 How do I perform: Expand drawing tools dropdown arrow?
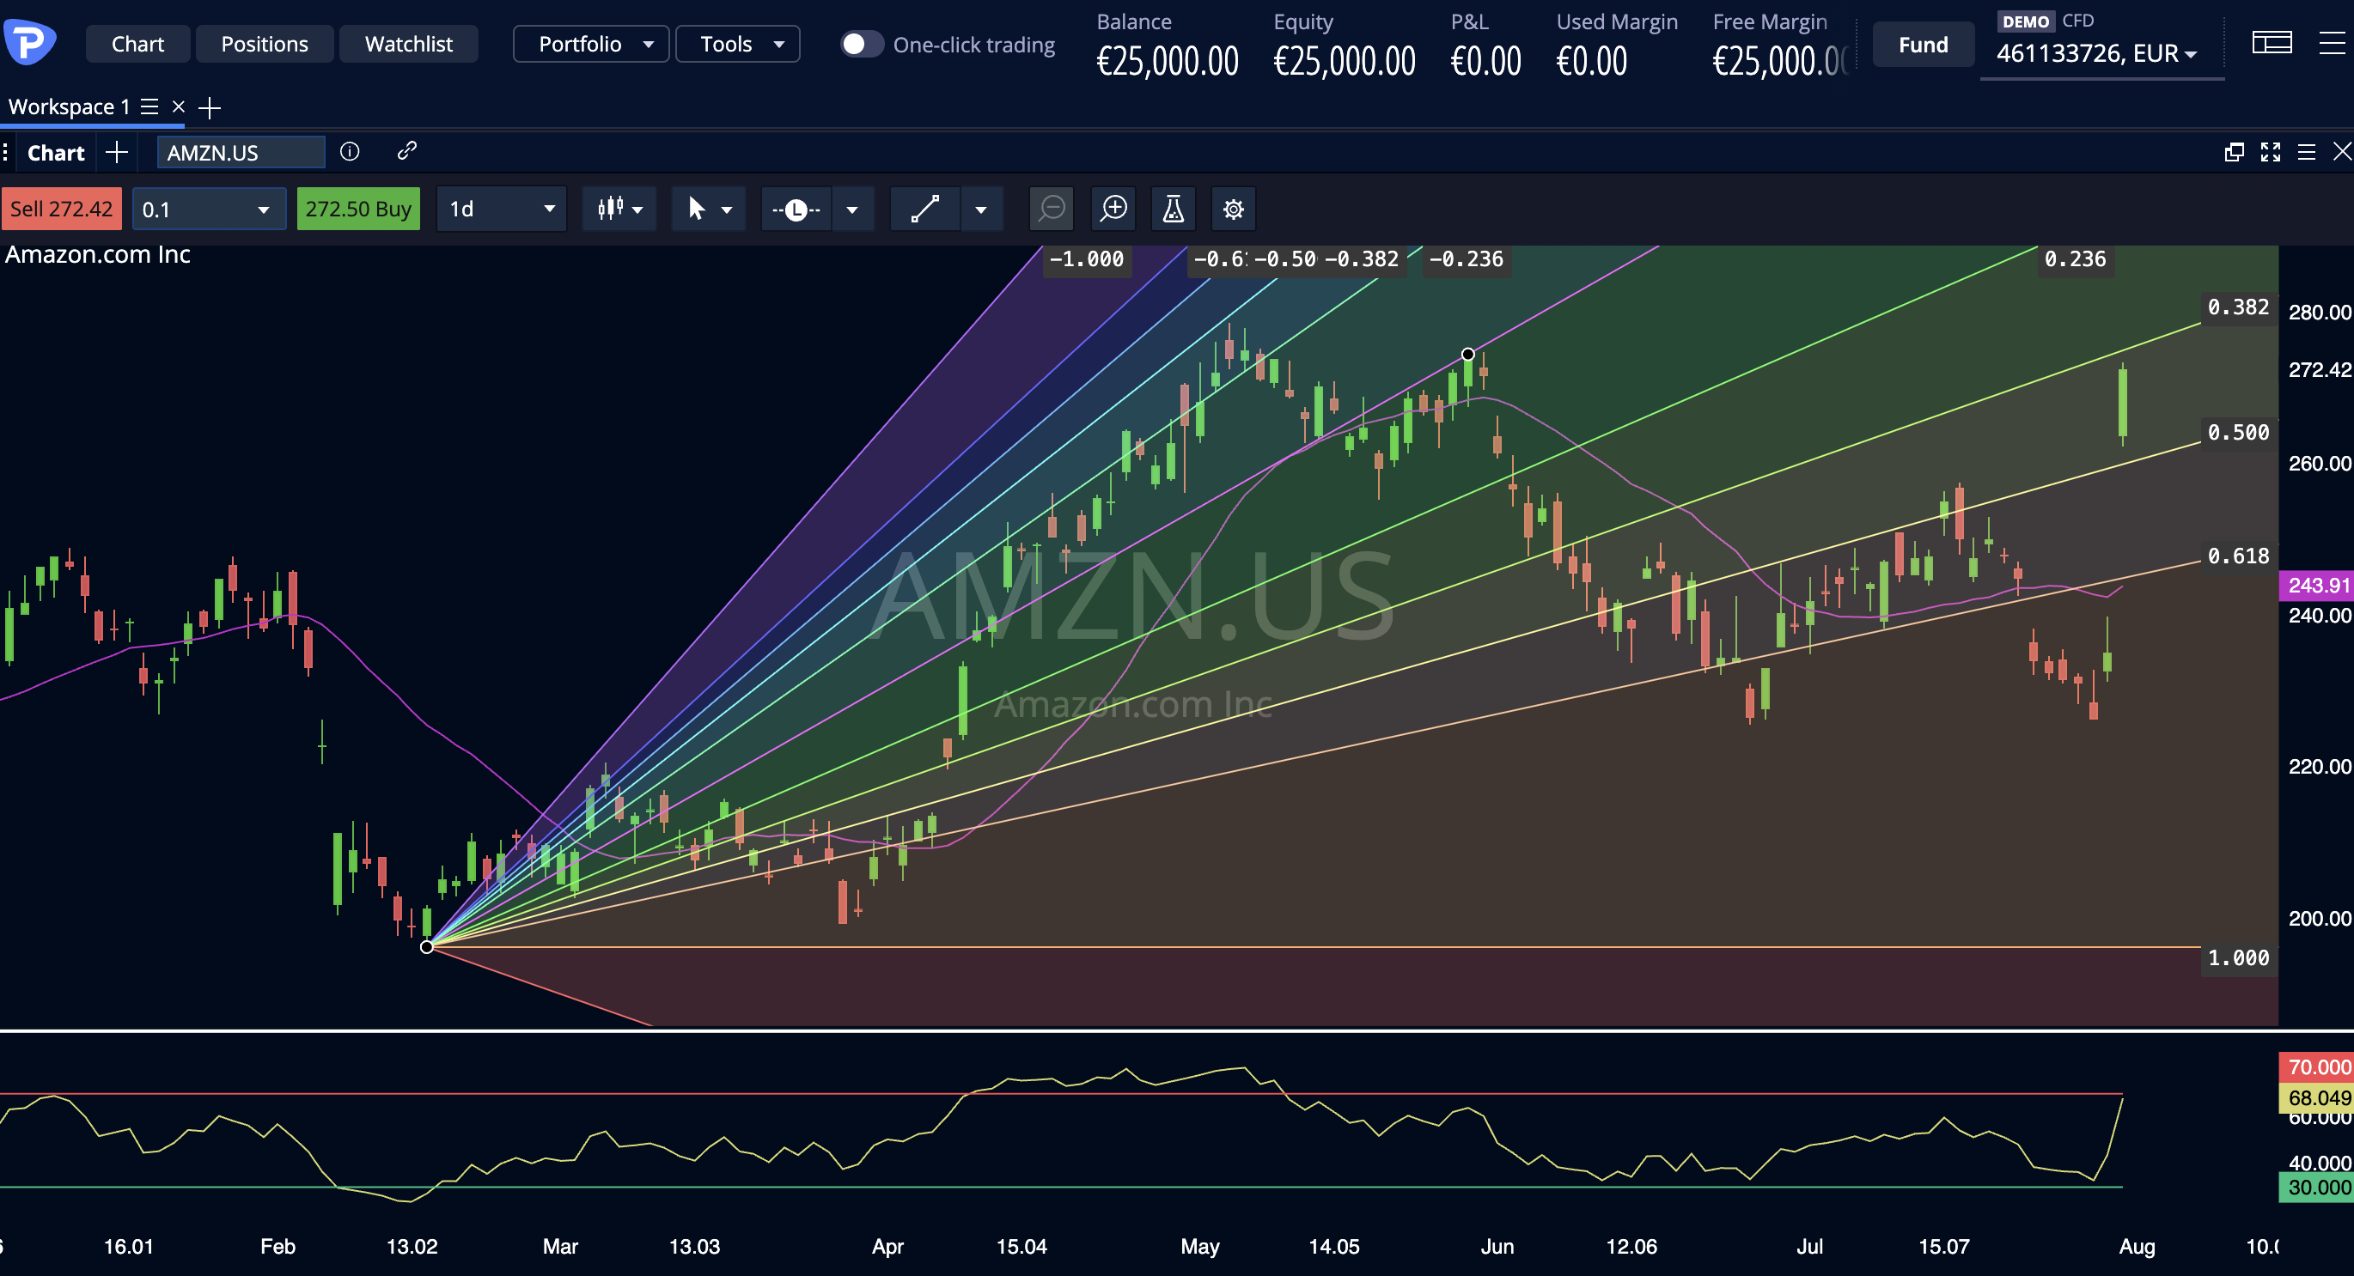pyautogui.click(x=981, y=210)
